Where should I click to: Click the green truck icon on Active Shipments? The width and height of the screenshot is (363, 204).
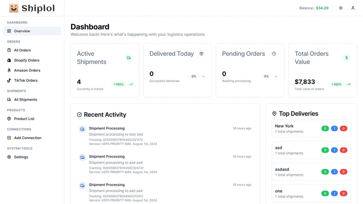pyautogui.click(x=129, y=58)
